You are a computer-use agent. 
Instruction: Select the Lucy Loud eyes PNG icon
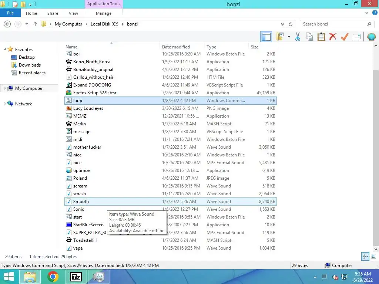[69, 108]
